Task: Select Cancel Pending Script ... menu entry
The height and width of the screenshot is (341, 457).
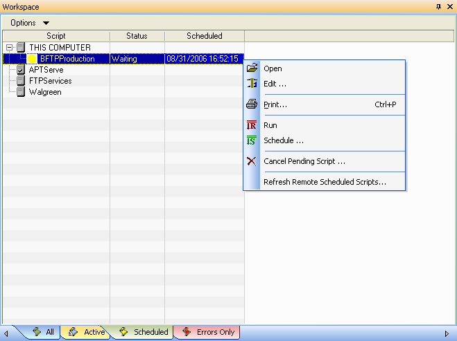Action: tap(324, 161)
